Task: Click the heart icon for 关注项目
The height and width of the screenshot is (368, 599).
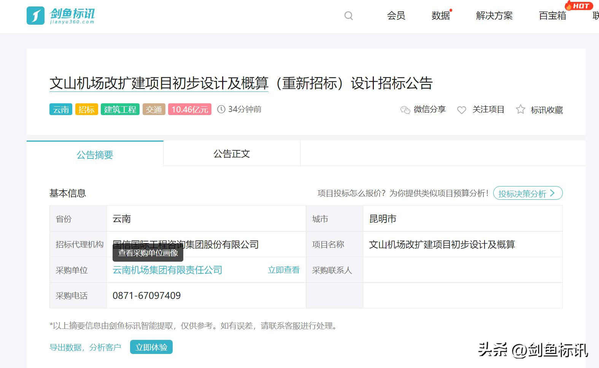Action: tap(462, 110)
